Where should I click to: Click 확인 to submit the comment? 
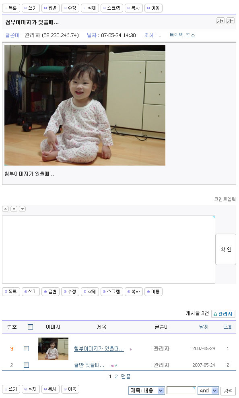[226, 249]
